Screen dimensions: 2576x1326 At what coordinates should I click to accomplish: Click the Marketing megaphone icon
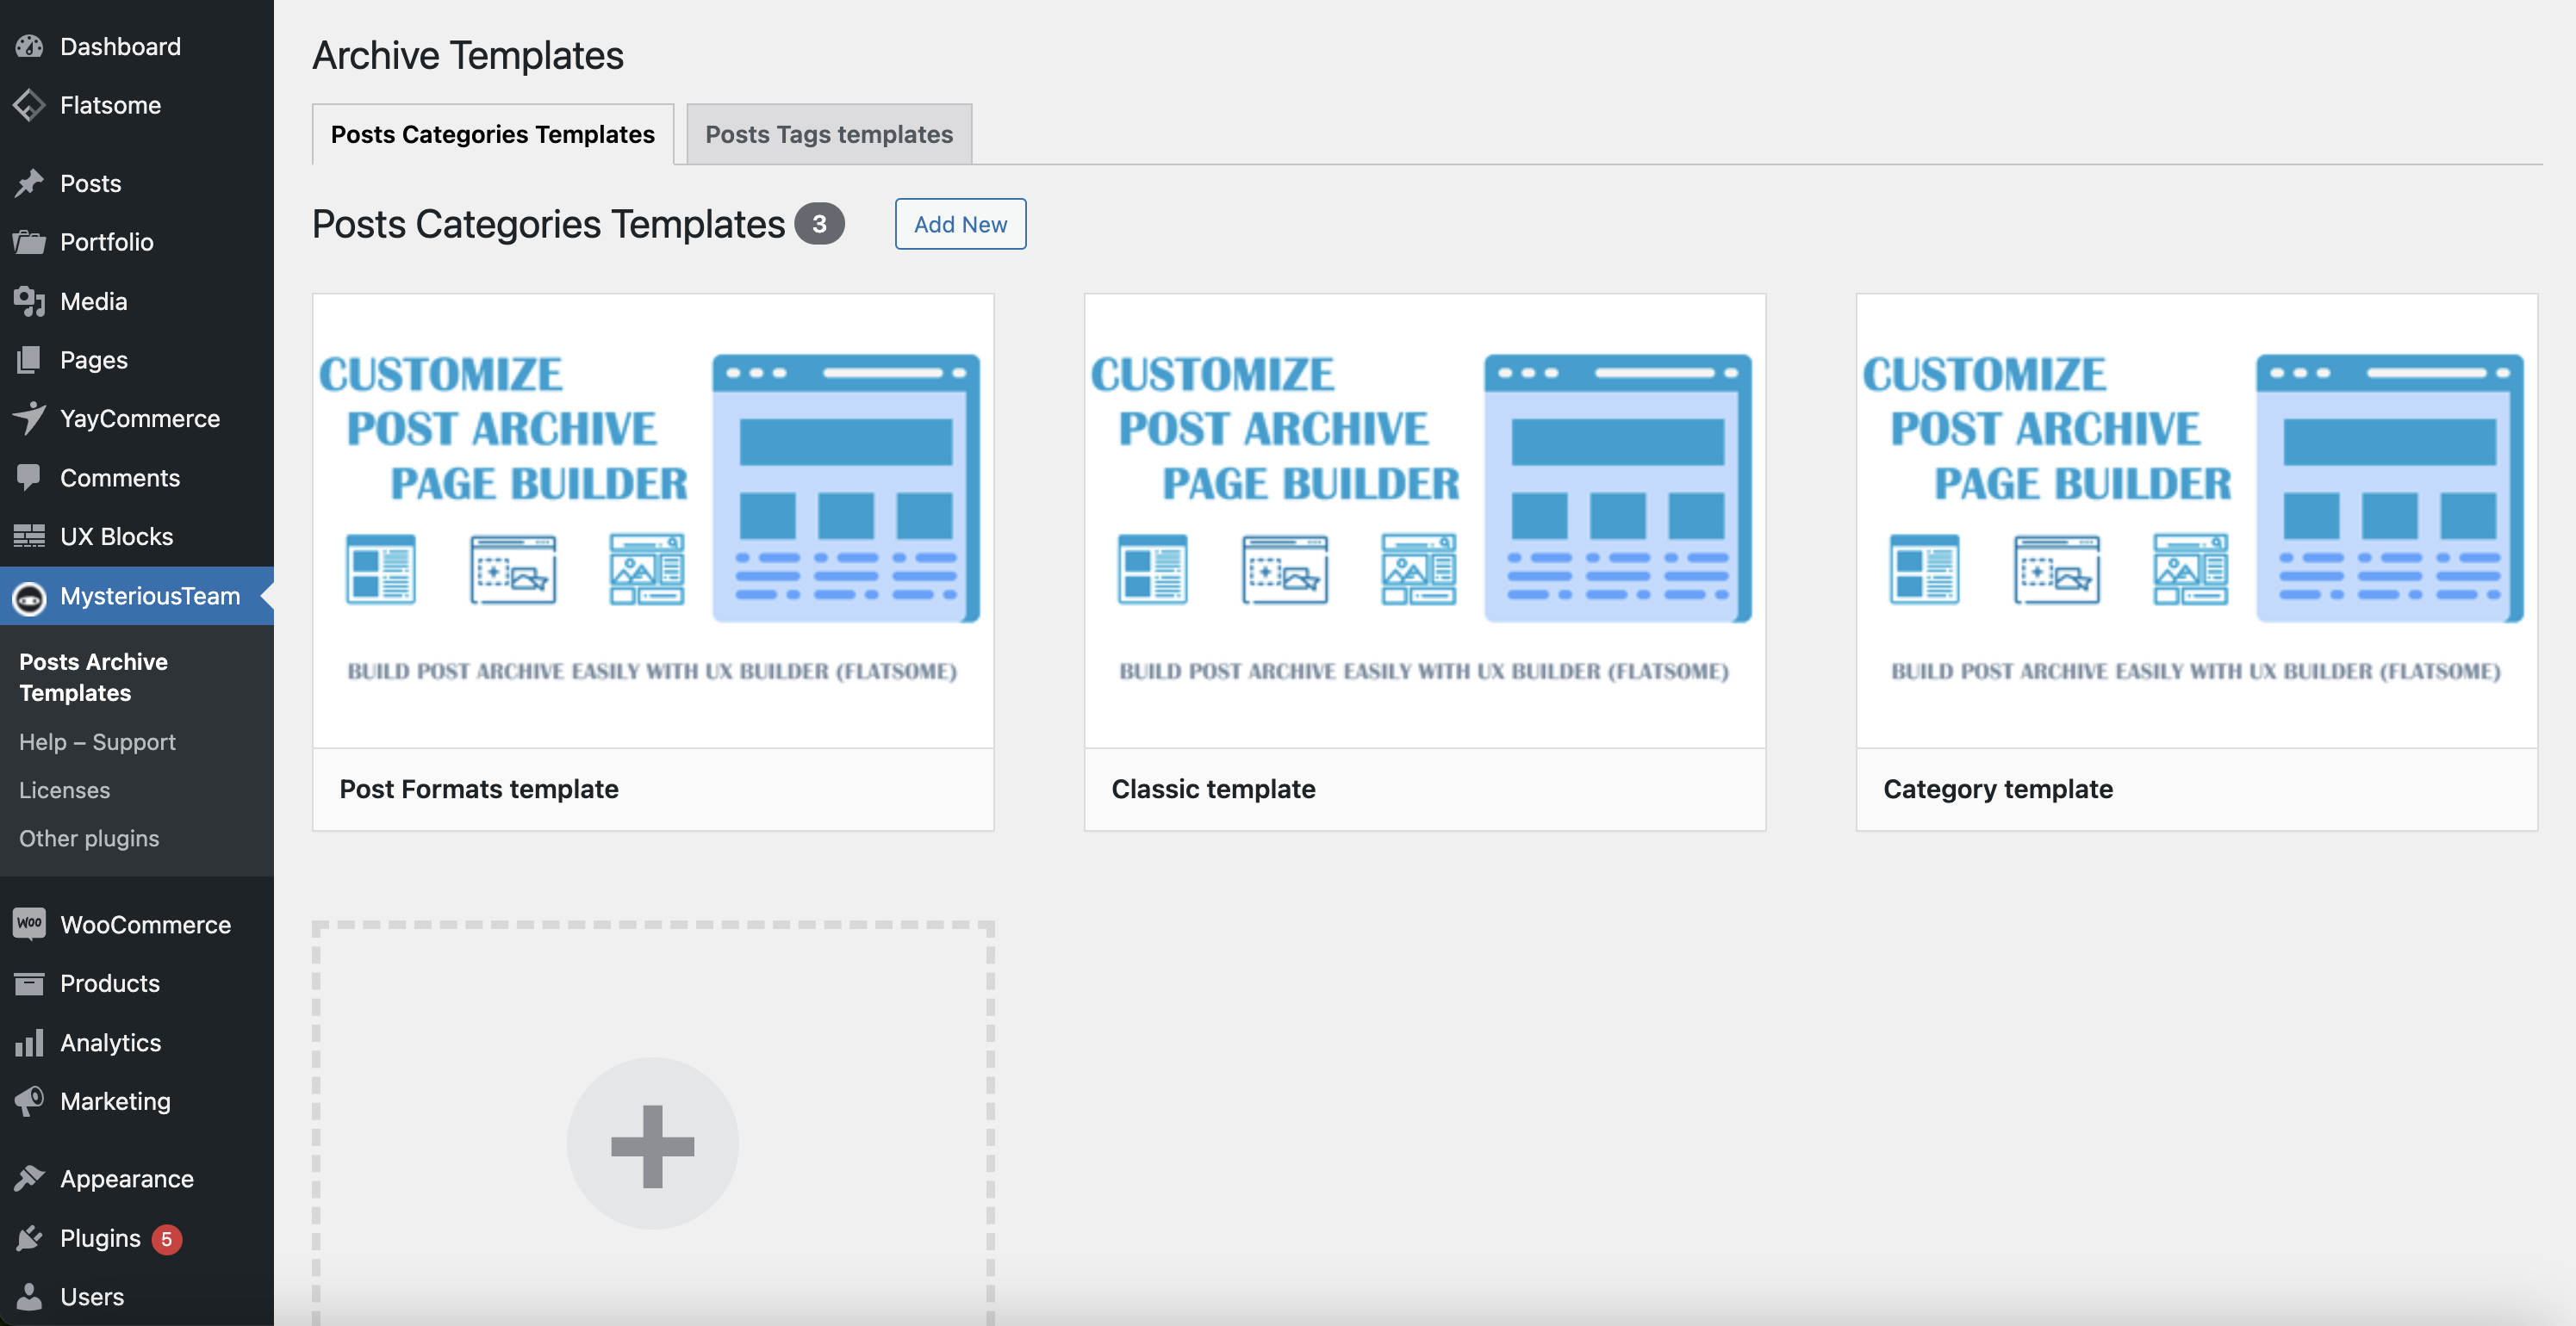tap(29, 1100)
